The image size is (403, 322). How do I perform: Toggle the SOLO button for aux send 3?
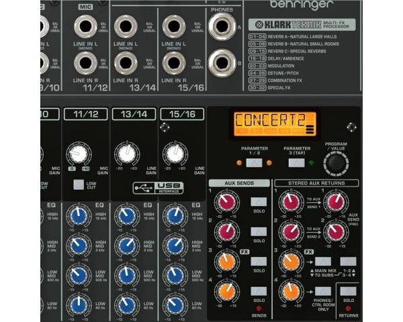[259, 262]
